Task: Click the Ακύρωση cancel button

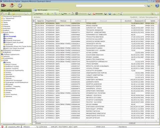Action: [x=98, y=14]
